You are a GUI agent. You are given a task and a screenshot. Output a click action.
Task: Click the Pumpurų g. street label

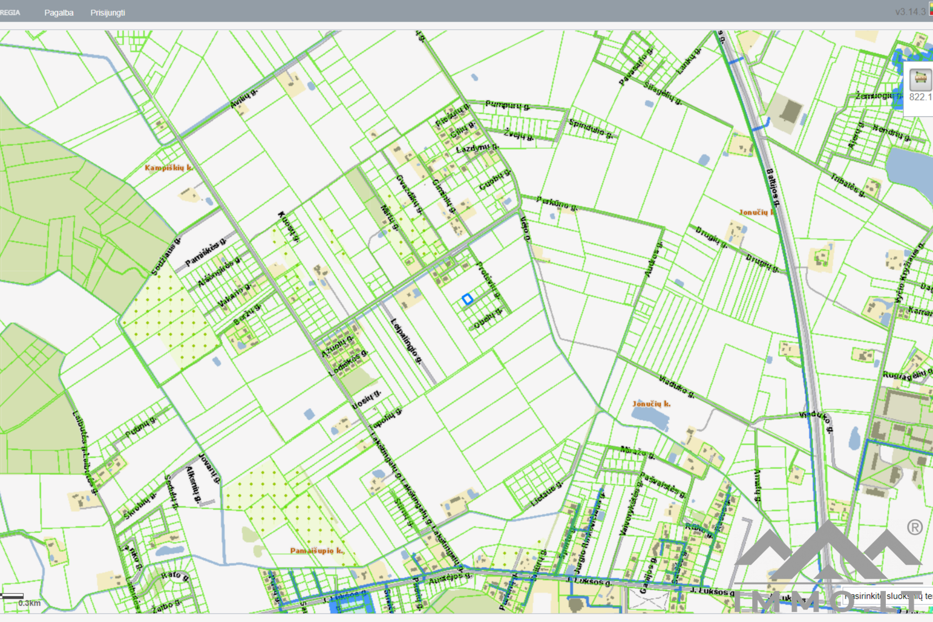coord(507,105)
